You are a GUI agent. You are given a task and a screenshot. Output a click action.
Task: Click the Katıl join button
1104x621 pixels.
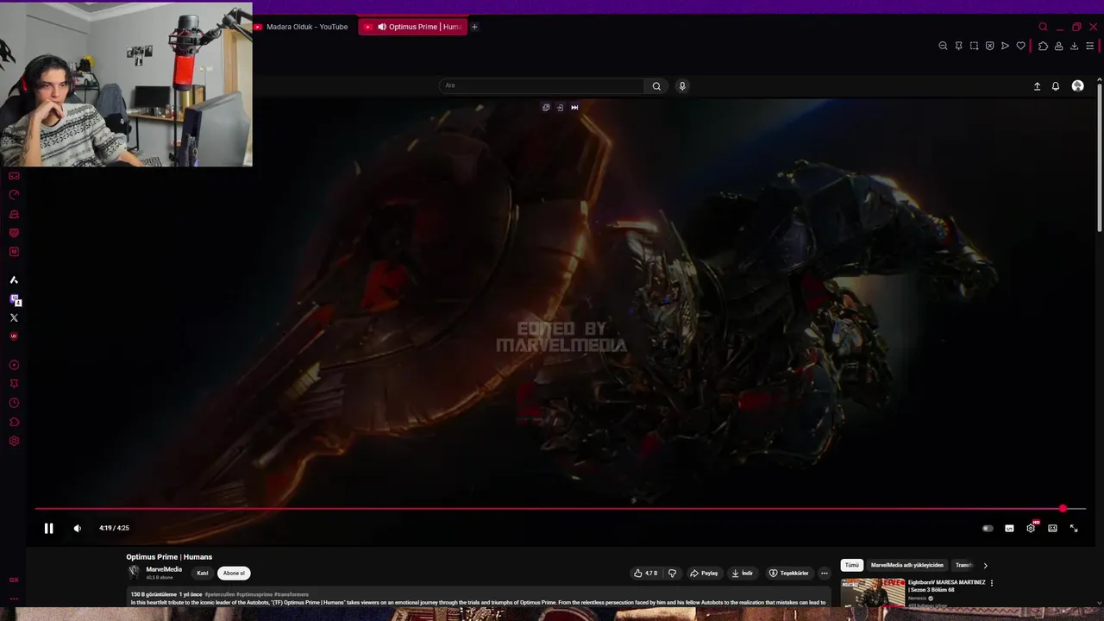click(x=202, y=573)
